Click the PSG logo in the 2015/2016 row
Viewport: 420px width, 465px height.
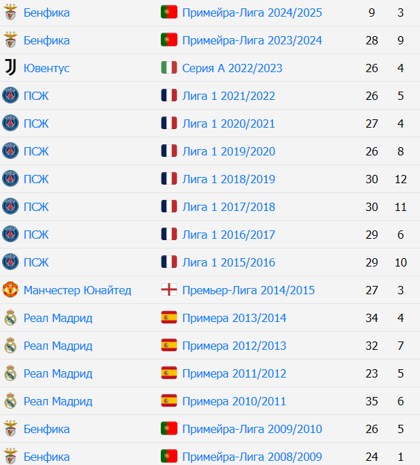(x=10, y=262)
